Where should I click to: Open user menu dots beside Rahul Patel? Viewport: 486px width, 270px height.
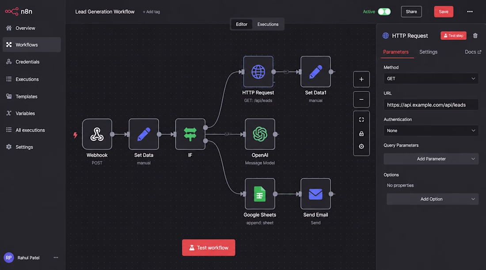click(x=56, y=258)
